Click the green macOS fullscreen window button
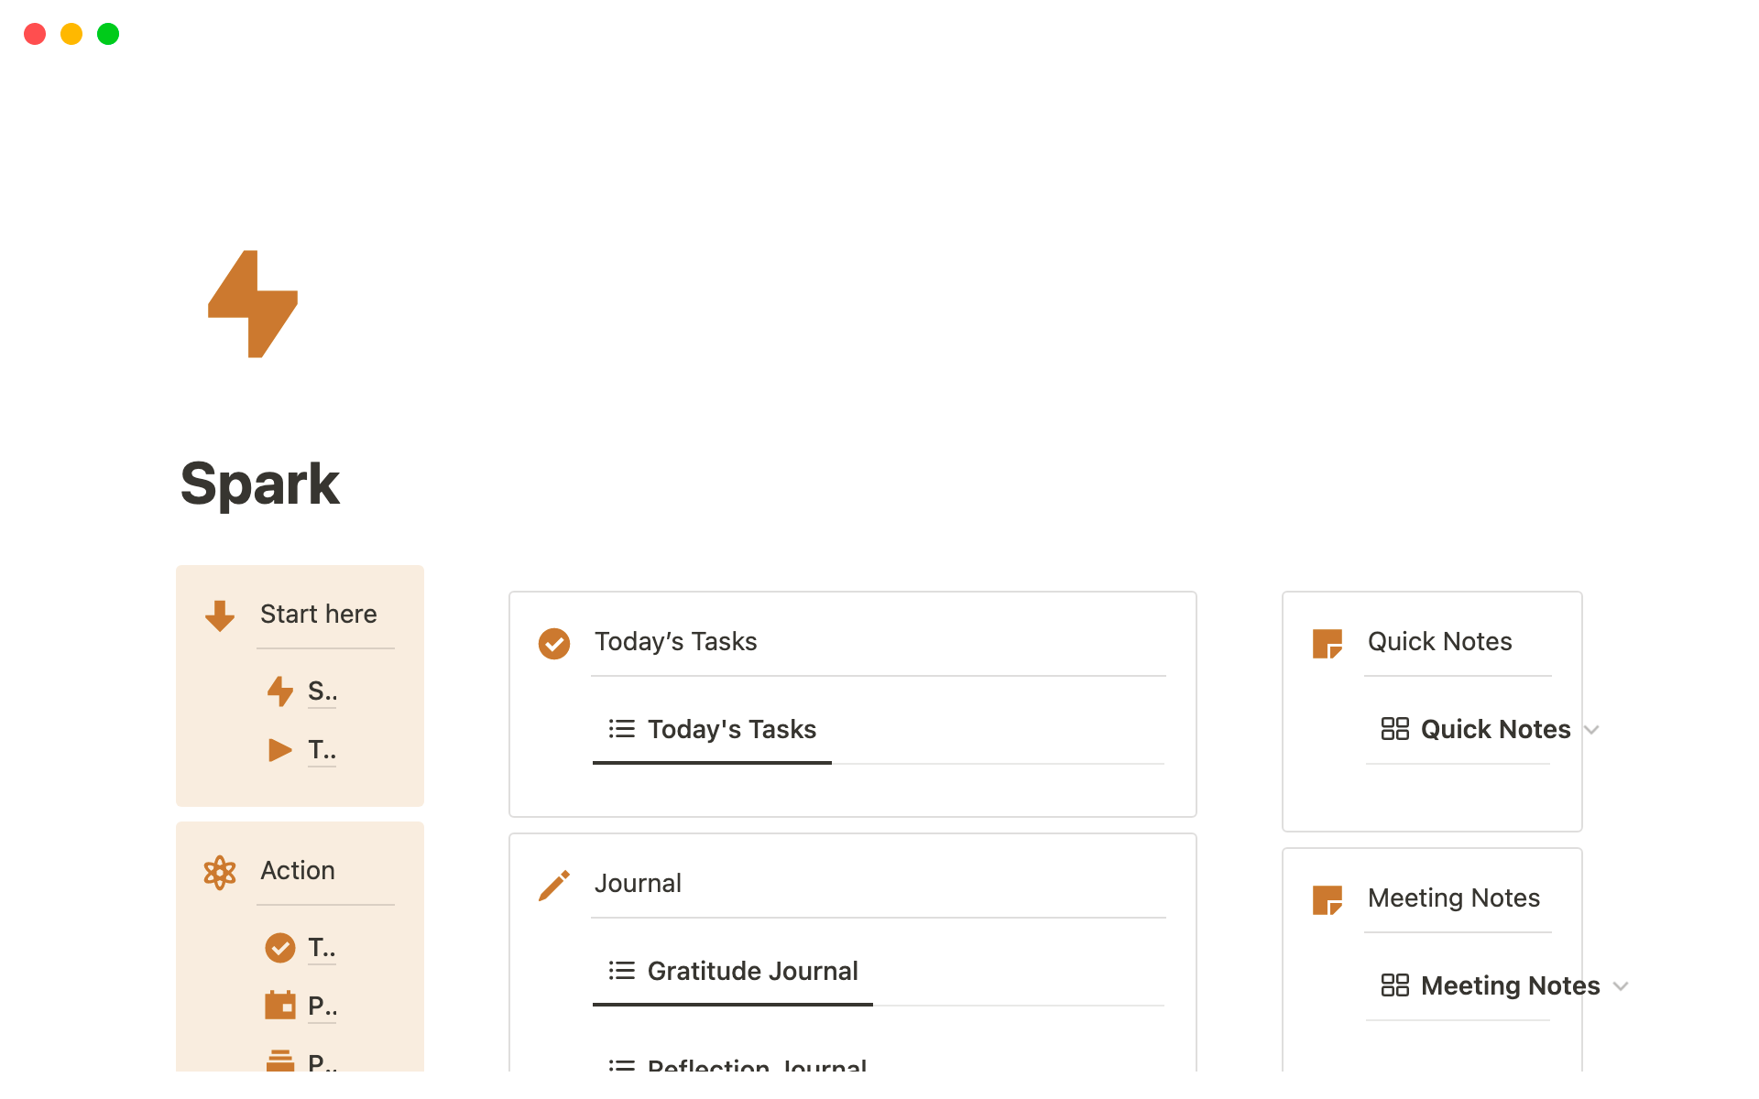This screenshot has width=1759, height=1099. coord(108,34)
